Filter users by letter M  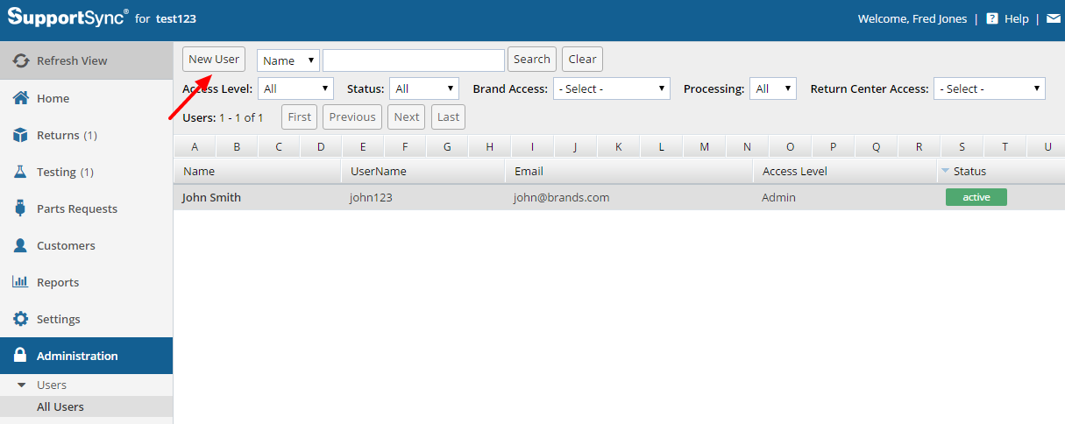[x=704, y=147]
